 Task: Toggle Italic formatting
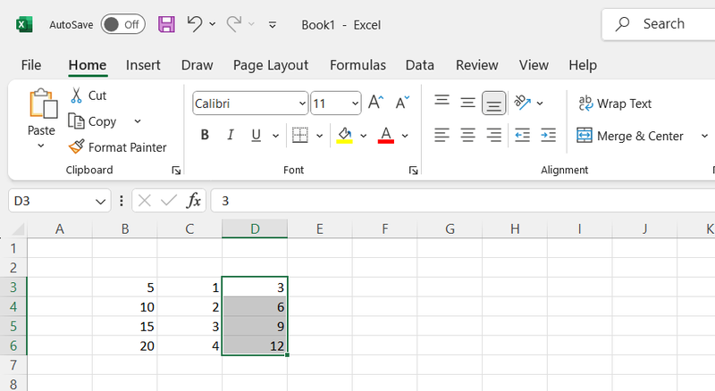pyautogui.click(x=231, y=135)
